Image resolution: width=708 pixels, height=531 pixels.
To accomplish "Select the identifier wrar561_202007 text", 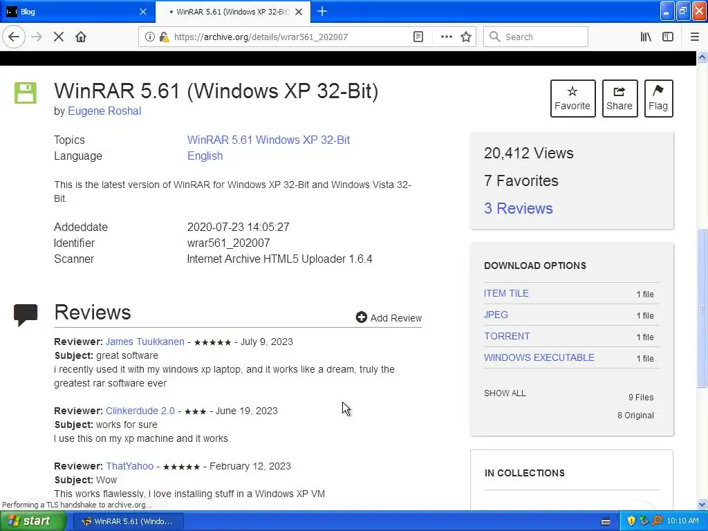I will [x=228, y=243].
